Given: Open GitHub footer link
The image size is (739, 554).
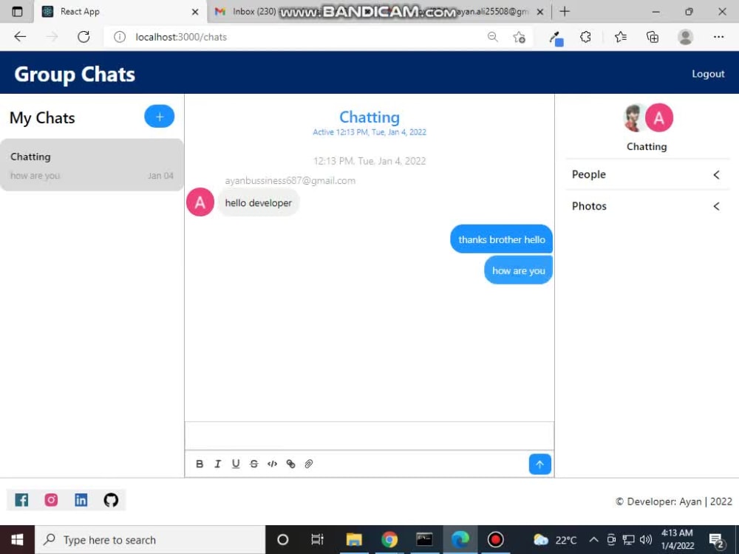Looking at the screenshot, I should (x=111, y=500).
